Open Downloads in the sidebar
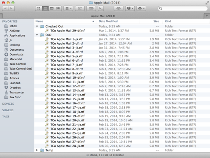This screenshot has width=210, height=158. 16,54
